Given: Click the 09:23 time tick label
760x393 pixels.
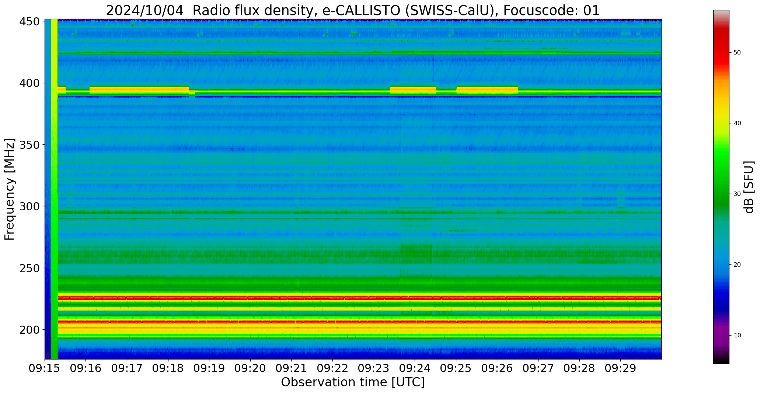Looking at the screenshot, I should (x=374, y=368).
